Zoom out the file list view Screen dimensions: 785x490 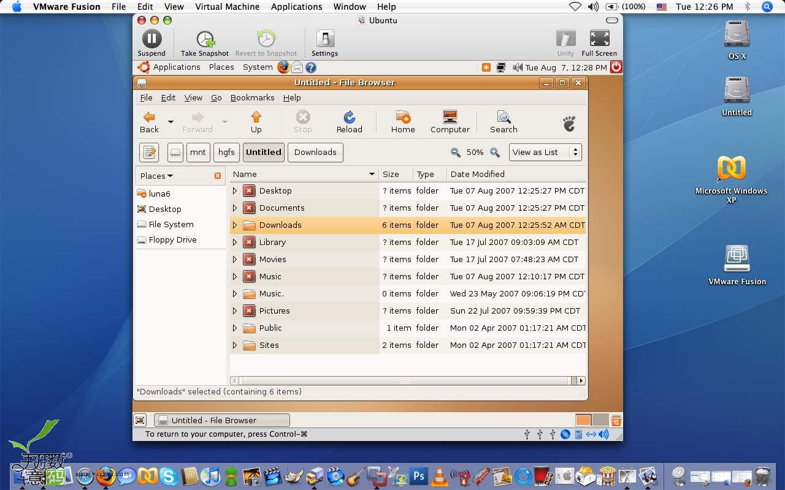[456, 153]
